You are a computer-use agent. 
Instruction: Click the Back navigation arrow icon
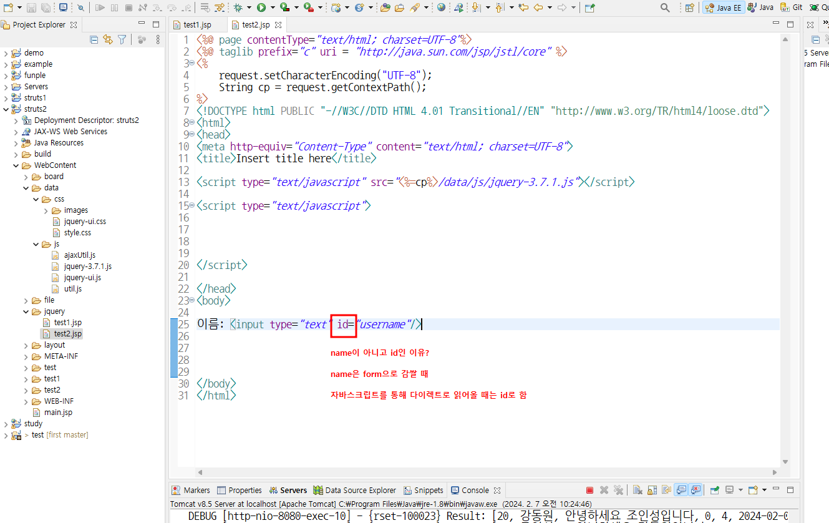pos(538,7)
